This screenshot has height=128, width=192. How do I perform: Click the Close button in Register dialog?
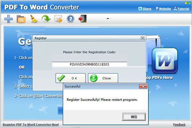(x=103, y=78)
